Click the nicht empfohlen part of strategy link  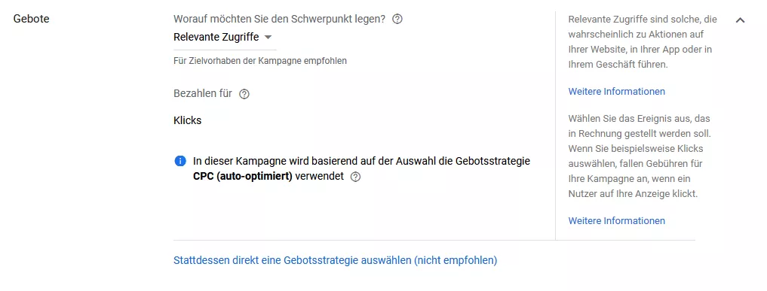pyautogui.click(x=456, y=260)
